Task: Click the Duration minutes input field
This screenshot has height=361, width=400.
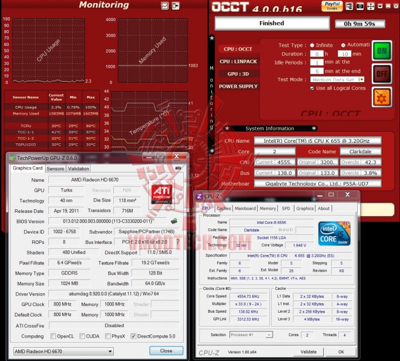Action: [344, 54]
